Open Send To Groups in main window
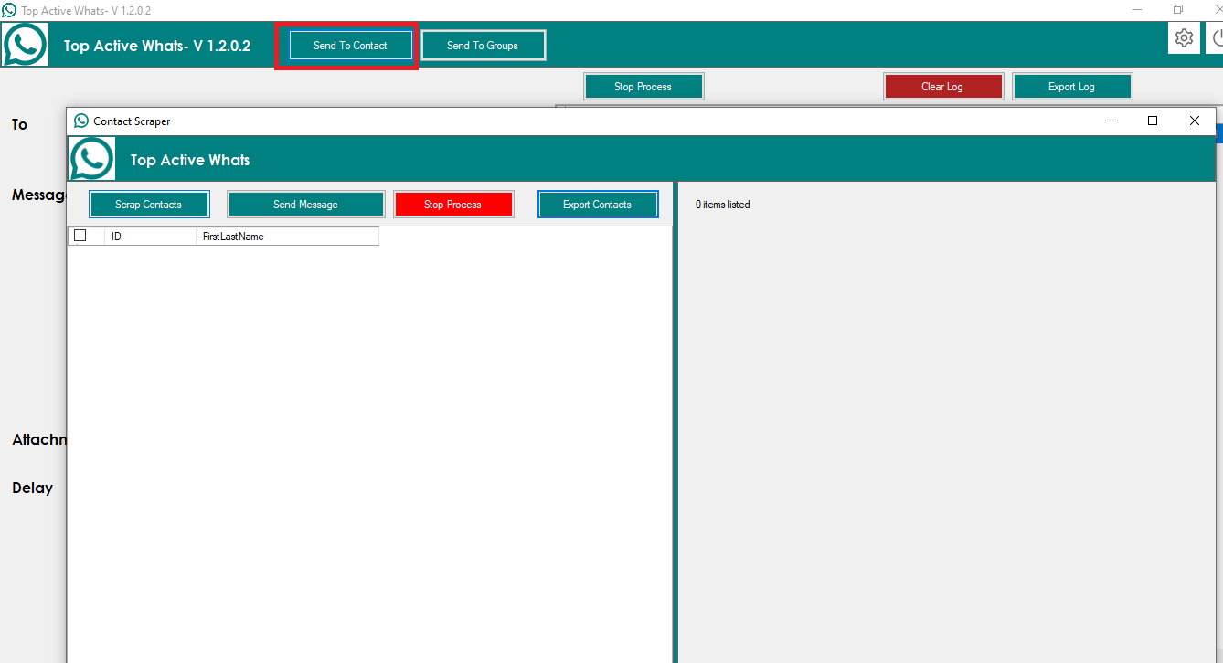1223x663 pixels. click(483, 46)
